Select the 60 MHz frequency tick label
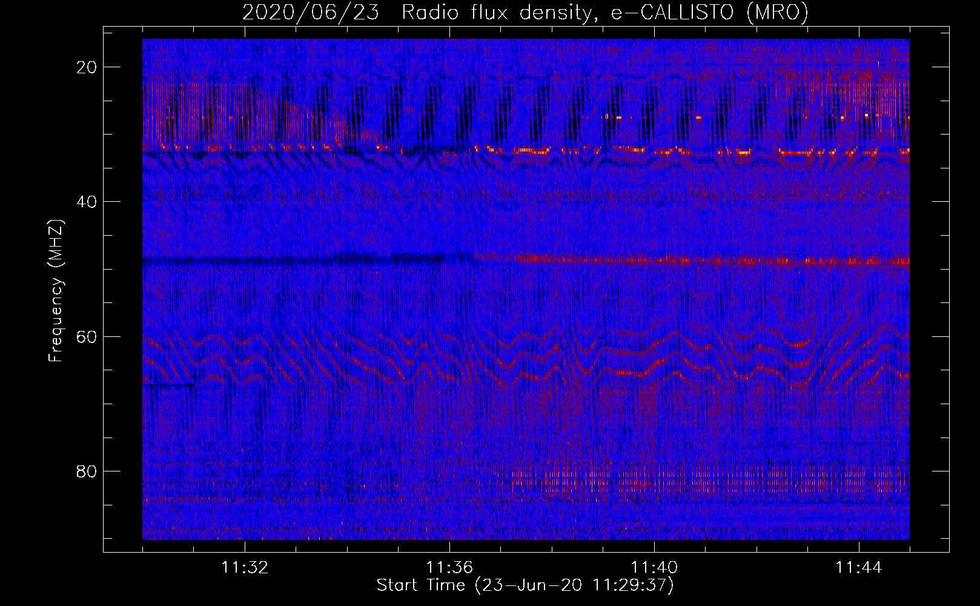This screenshot has height=606, width=980. (x=87, y=336)
